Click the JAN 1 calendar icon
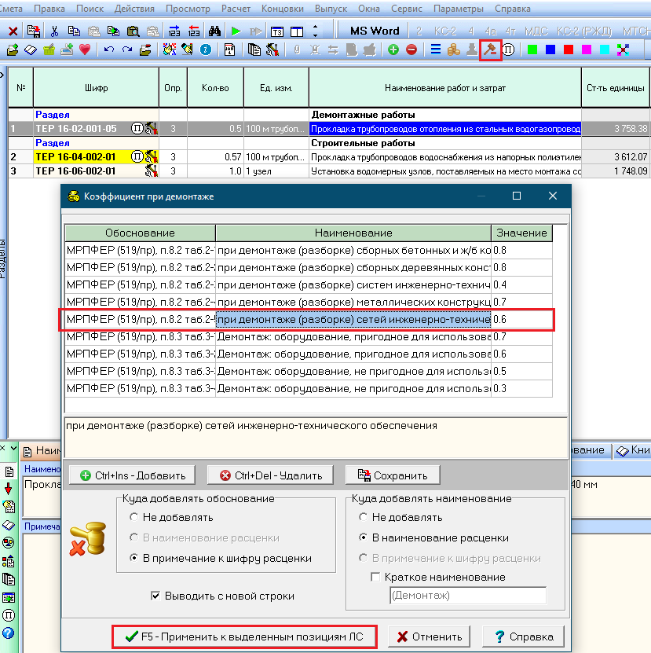 tap(229, 50)
